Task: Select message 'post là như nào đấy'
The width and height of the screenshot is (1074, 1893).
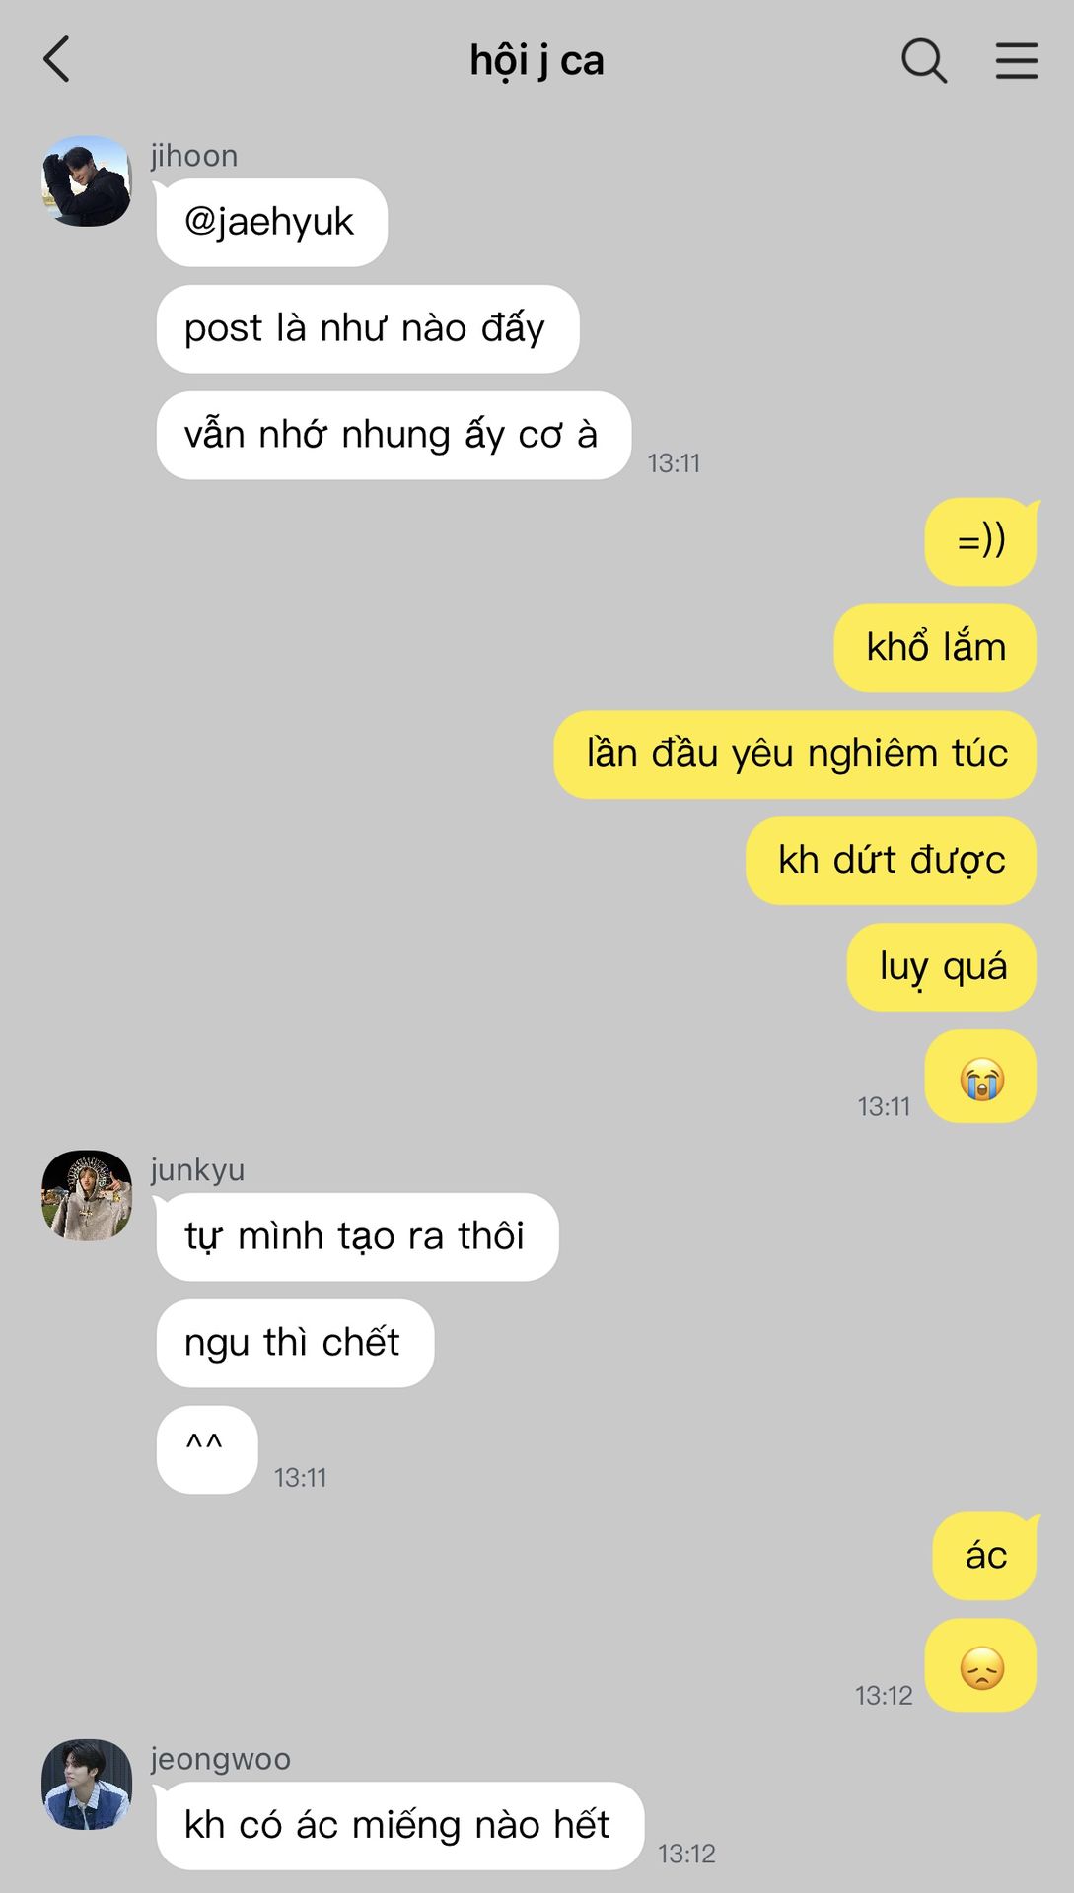Action: click(x=367, y=328)
